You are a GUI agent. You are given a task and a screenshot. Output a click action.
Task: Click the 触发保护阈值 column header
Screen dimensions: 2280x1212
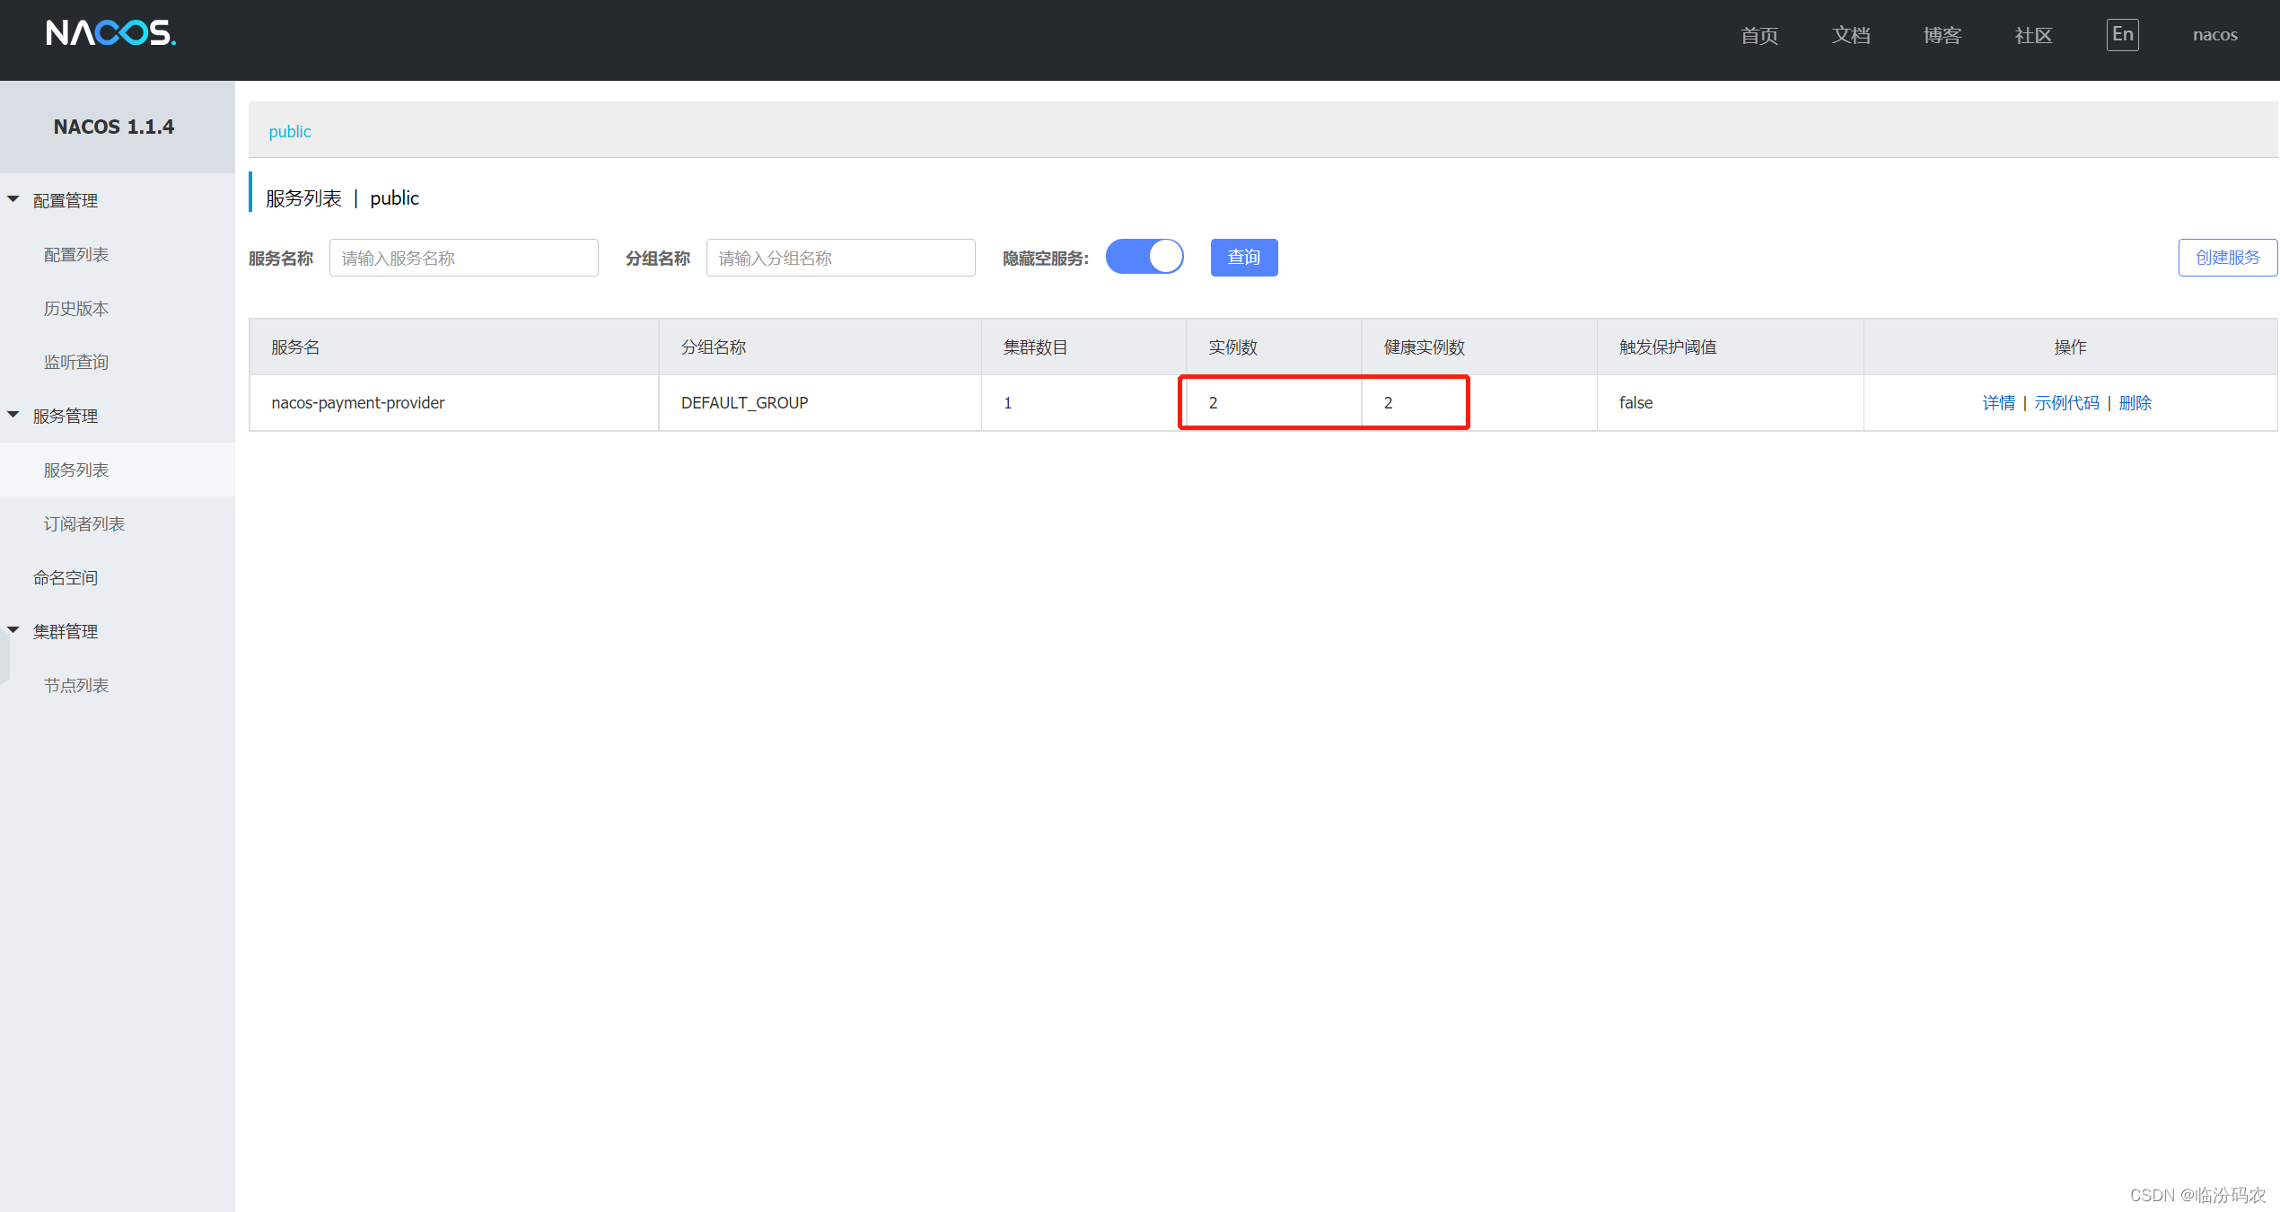(x=1730, y=347)
